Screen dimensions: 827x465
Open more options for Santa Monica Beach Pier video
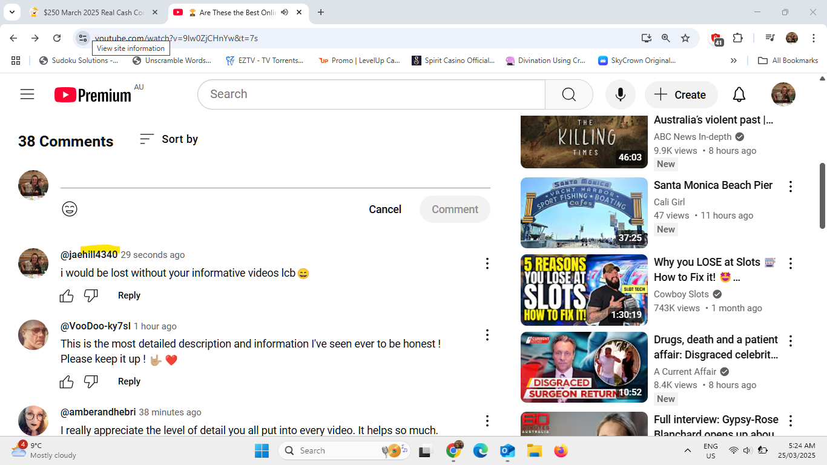pos(790,186)
